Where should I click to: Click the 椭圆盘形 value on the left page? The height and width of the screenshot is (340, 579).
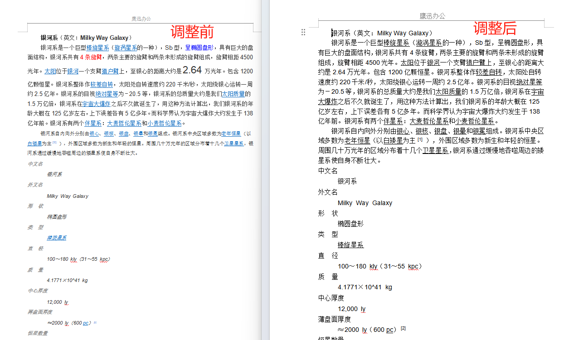(x=57, y=217)
